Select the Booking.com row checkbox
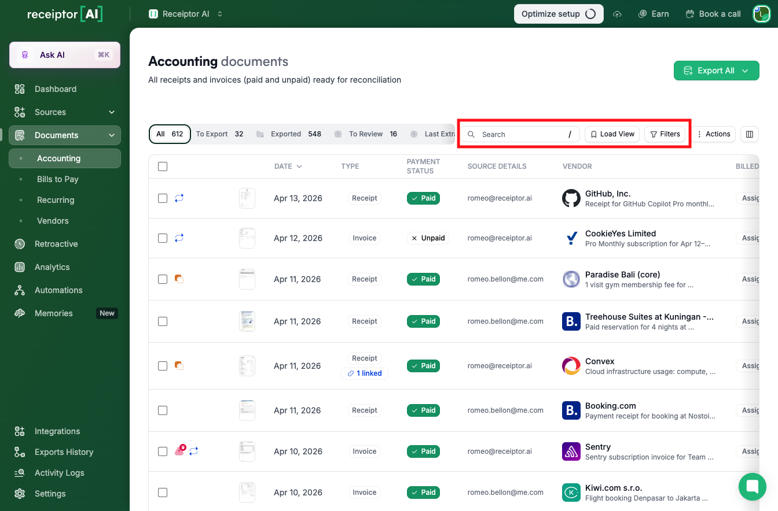 (x=163, y=410)
